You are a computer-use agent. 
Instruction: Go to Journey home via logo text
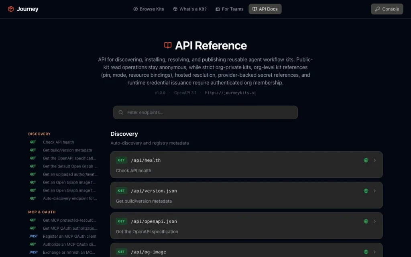pos(28,9)
